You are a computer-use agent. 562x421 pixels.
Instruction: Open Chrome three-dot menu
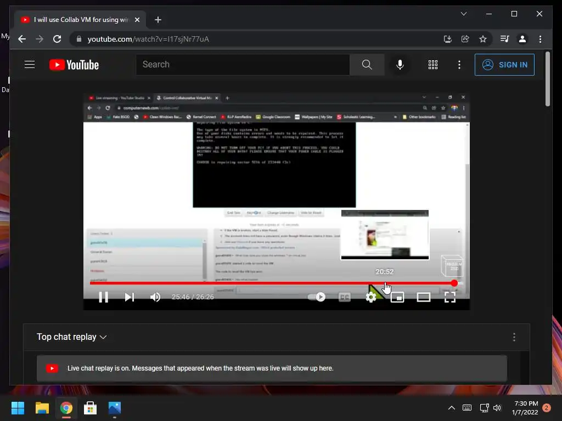[x=540, y=39]
